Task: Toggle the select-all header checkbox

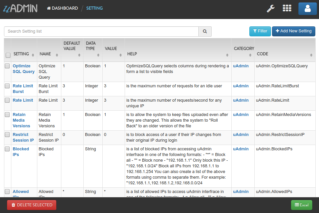Action: (x=8, y=55)
